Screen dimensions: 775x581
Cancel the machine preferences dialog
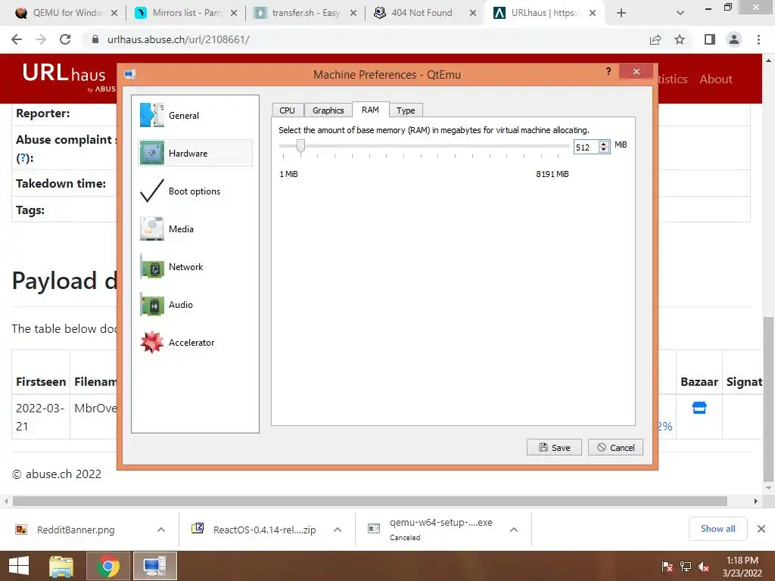615,447
